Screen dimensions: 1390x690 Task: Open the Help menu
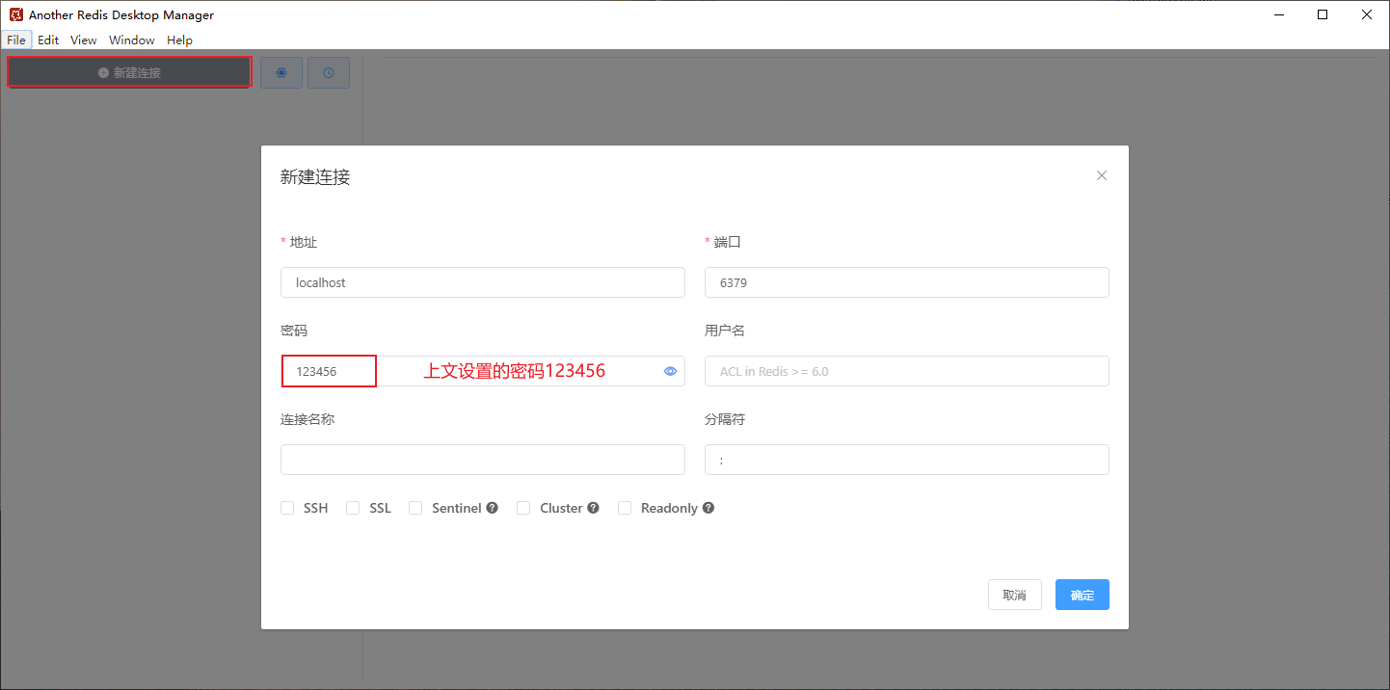[179, 40]
